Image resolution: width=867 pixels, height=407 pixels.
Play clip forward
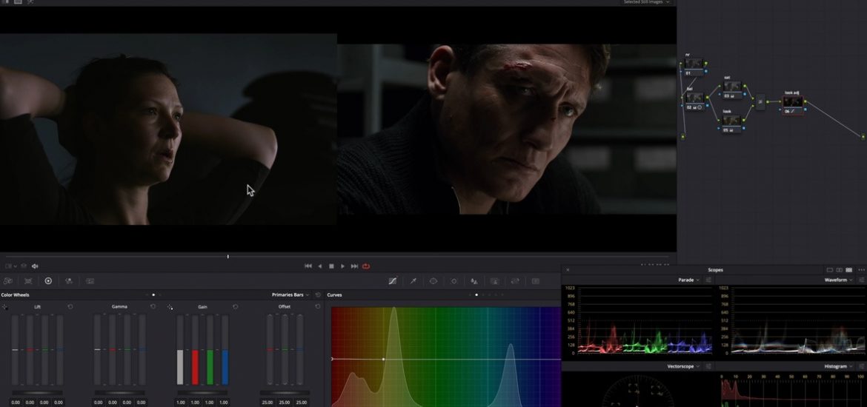(x=343, y=266)
